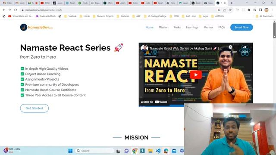Image resolution: width=276 pixels, height=155 pixels.
Task: Switch to the Akshay YouTube tab
Action: (x=121, y=3)
